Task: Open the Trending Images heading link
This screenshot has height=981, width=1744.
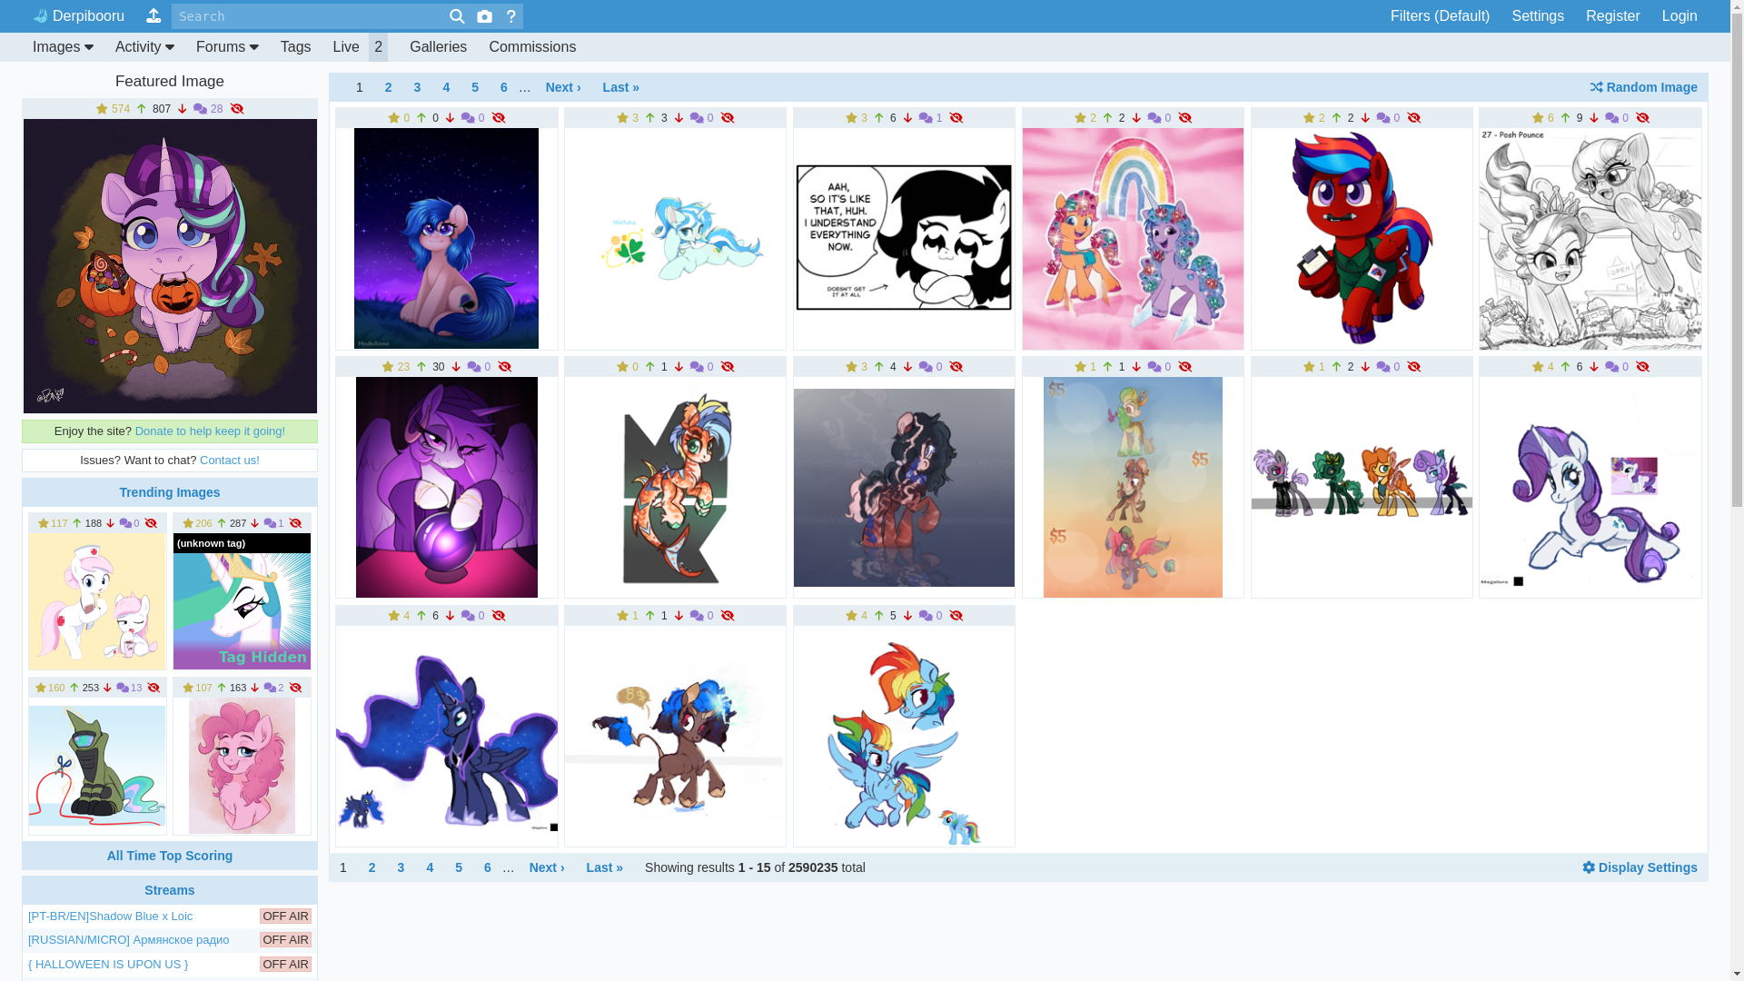Action: [170, 492]
